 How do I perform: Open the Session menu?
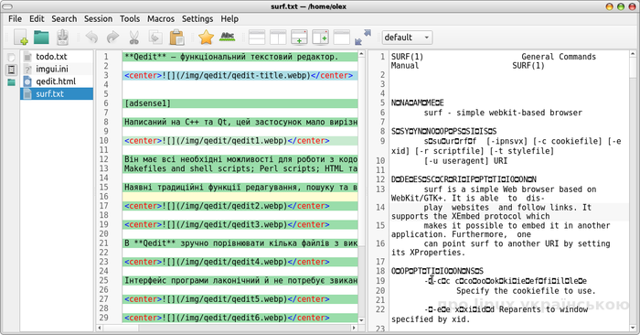coord(98,19)
